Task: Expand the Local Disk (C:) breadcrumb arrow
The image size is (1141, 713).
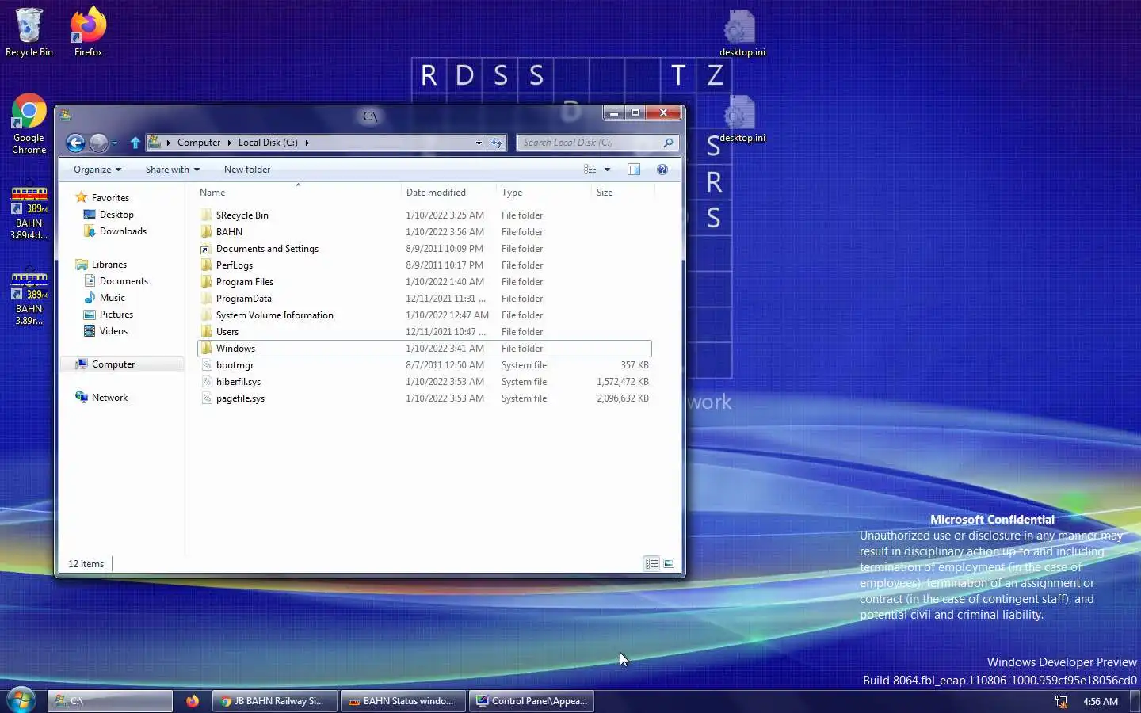Action: (x=307, y=143)
